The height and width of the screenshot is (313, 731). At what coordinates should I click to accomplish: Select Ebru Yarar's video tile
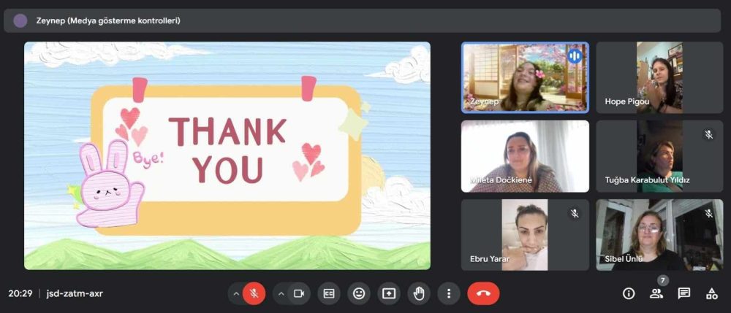coord(525,235)
